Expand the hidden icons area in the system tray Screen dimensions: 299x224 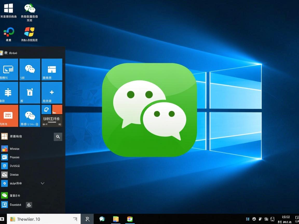(x=247, y=219)
